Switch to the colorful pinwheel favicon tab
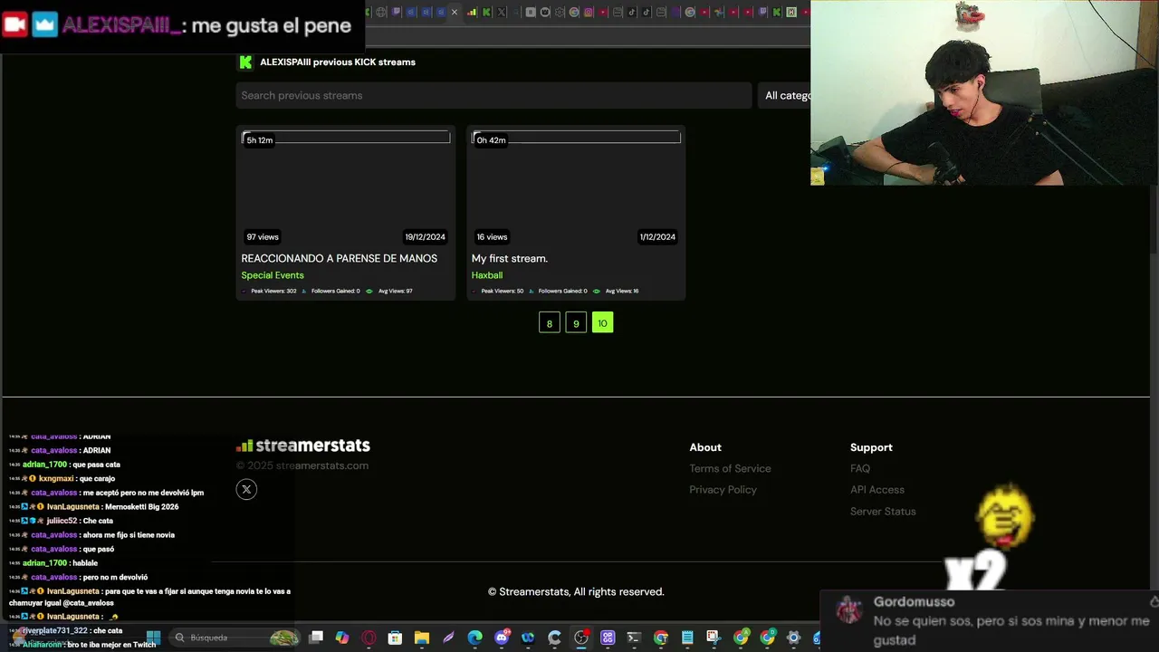Image resolution: width=1159 pixels, height=652 pixels. (x=719, y=12)
